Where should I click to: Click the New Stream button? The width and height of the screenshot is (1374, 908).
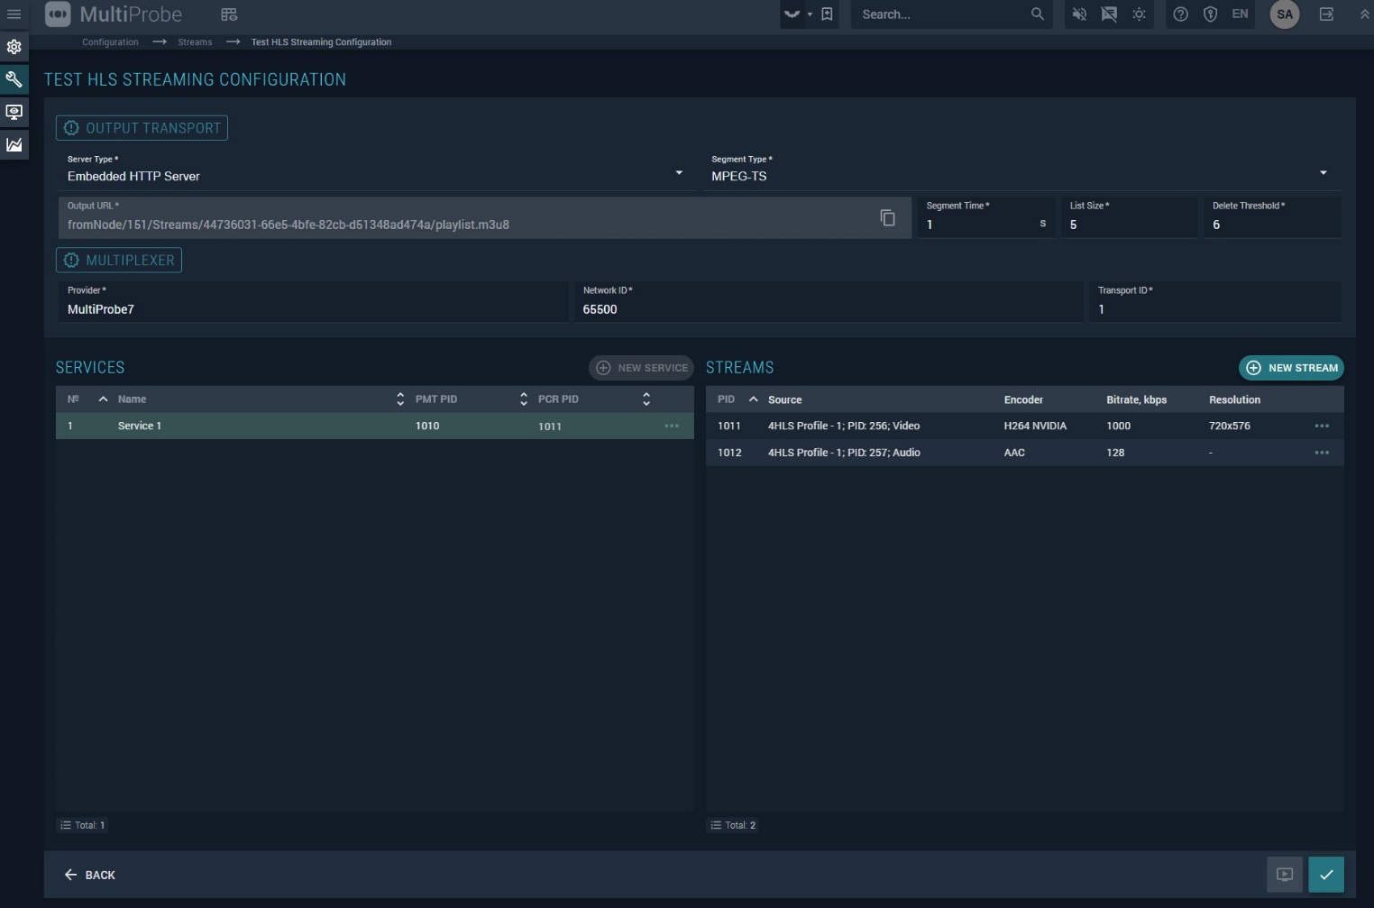[x=1291, y=368]
